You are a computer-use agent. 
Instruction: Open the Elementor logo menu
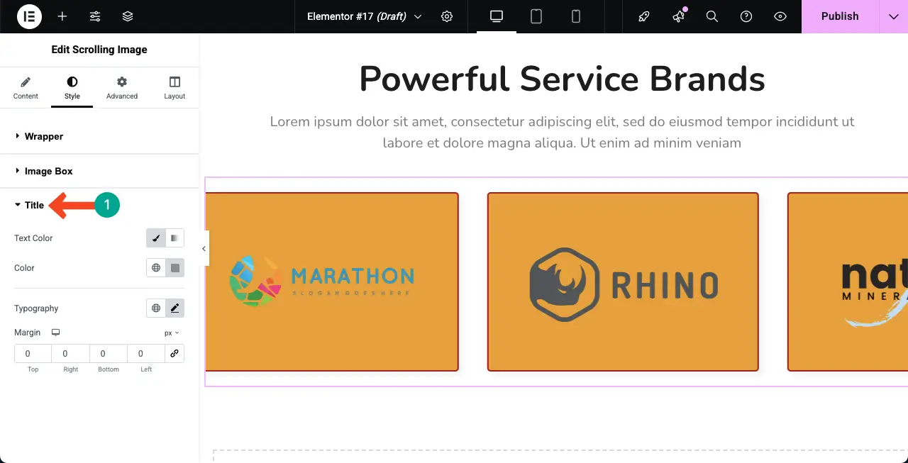pos(29,16)
